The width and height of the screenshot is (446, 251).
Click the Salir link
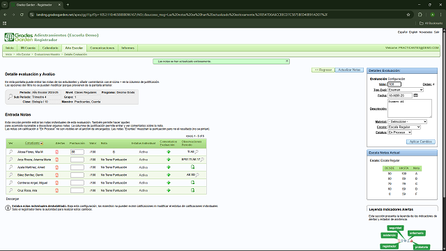[x=437, y=32]
